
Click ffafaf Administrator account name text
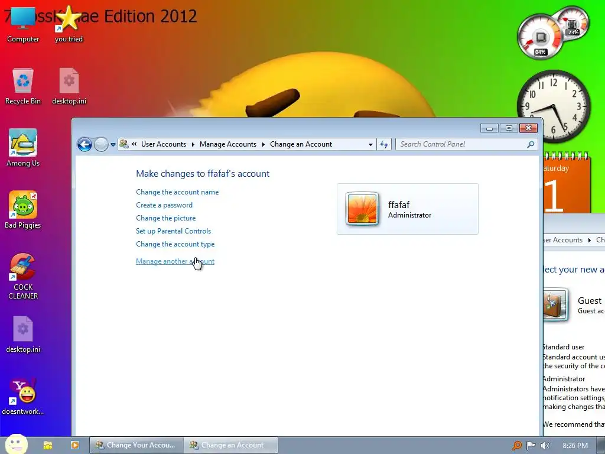pos(399,205)
